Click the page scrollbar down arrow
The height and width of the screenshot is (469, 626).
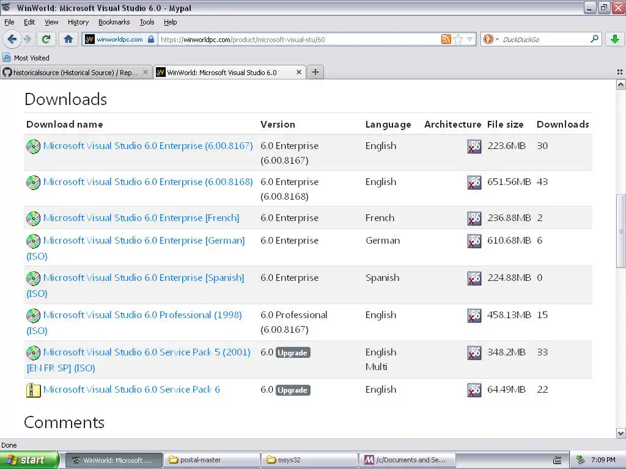click(x=621, y=434)
